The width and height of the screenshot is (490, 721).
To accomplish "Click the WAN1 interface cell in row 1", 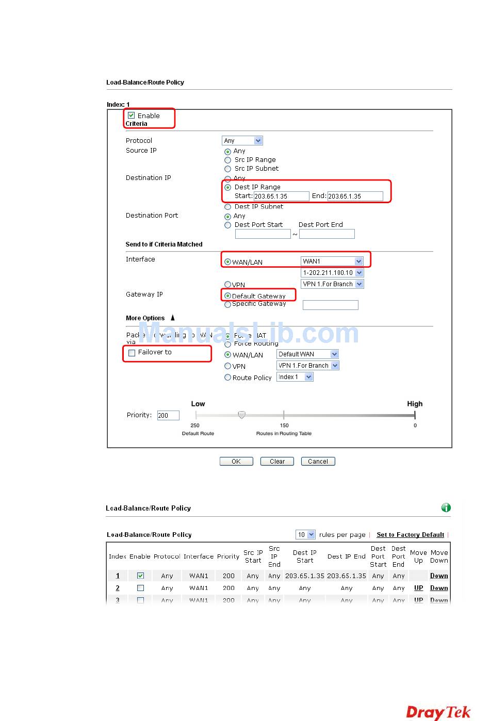I will point(199,576).
